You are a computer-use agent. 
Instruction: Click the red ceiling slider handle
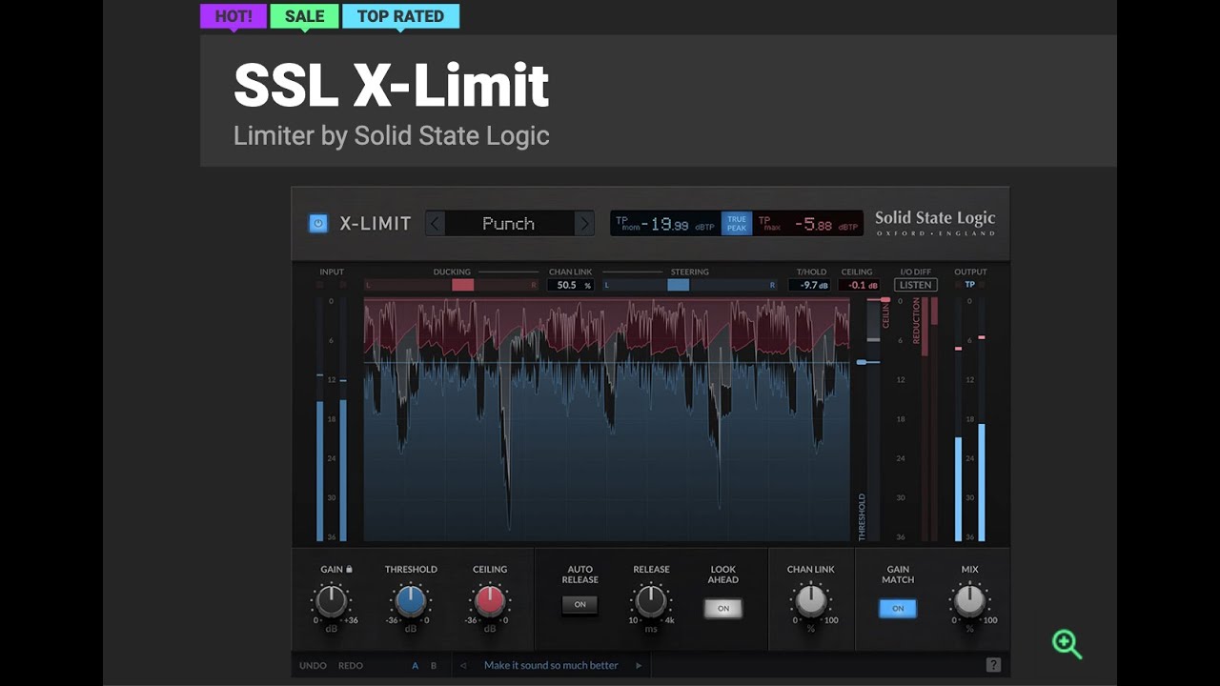(885, 300)
